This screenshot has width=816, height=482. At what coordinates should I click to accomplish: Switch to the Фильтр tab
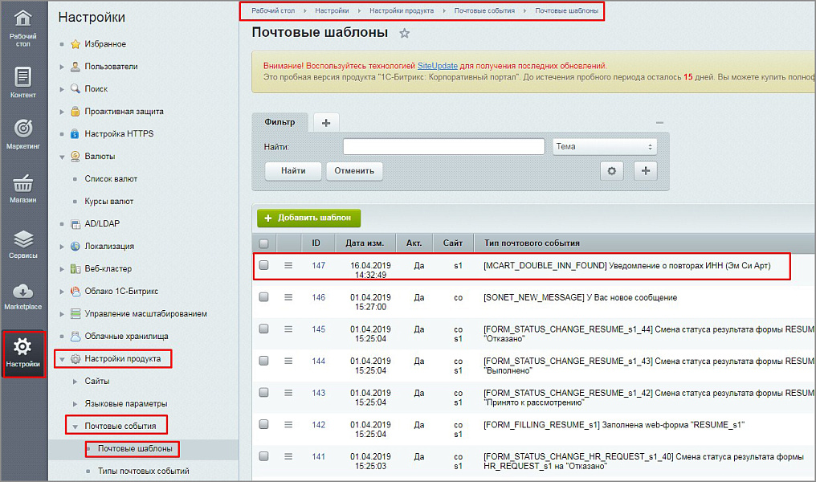(x=279, y=122)
